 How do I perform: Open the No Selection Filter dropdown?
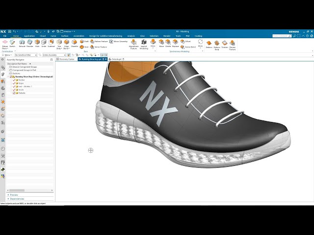(26, 55)
